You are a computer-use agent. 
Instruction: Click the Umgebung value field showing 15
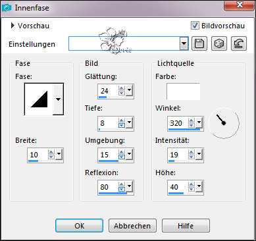pos(108,155)
